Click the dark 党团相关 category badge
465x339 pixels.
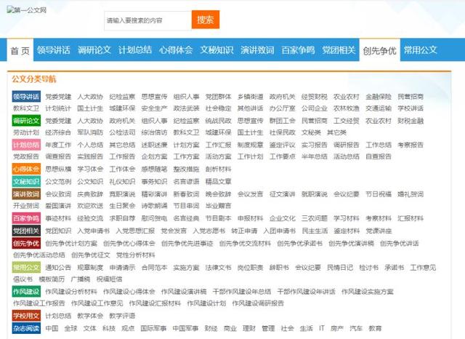26,231
